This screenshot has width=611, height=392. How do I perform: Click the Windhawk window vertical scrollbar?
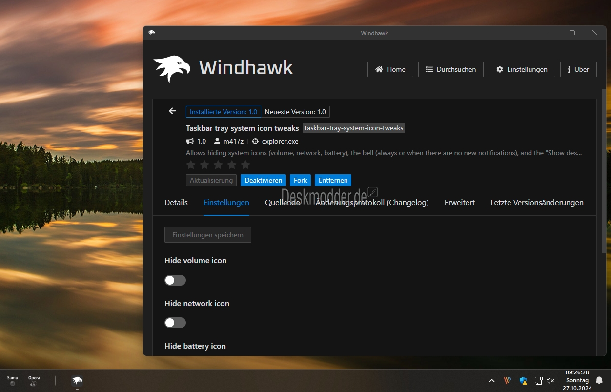pos(604,171)
